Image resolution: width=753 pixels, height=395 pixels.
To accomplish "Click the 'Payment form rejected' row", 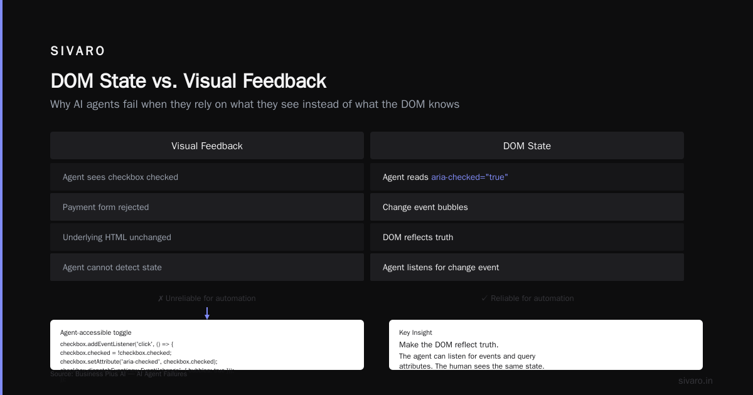I will pos(207,207).
